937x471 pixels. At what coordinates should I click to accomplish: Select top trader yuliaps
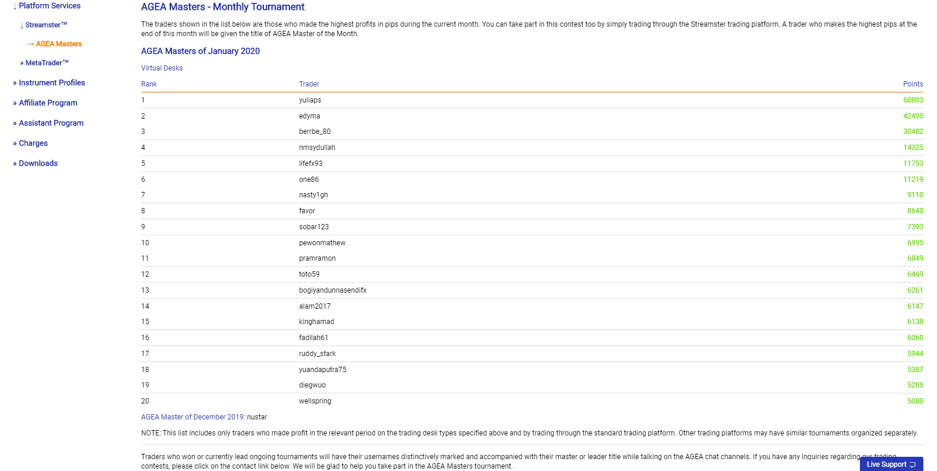pos(310,100)
